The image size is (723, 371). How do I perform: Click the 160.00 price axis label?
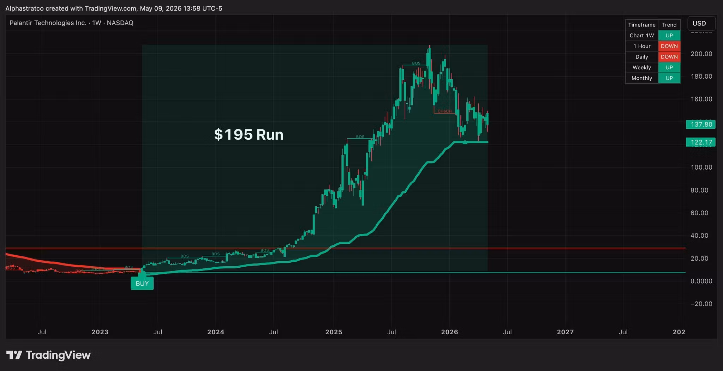click(x=701, y=99)
